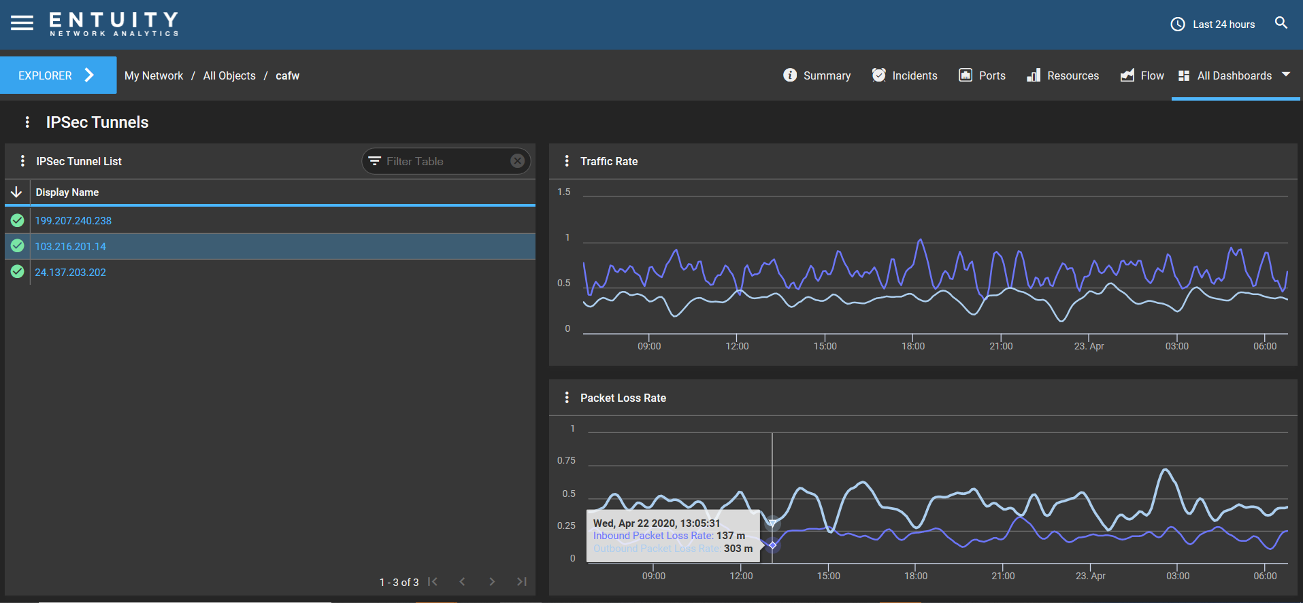Click the All Dashboards grid icon
This screenshot has width=1303, height=603.
coord(1184,75)
